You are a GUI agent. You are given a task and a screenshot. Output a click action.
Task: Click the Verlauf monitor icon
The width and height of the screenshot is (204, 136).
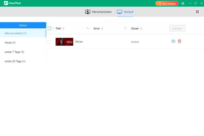119,12
